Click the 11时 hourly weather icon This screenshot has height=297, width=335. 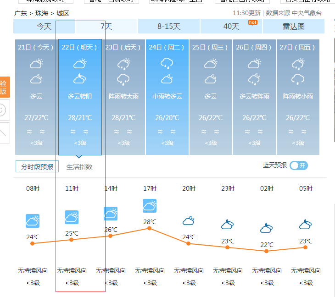(72, 217)
